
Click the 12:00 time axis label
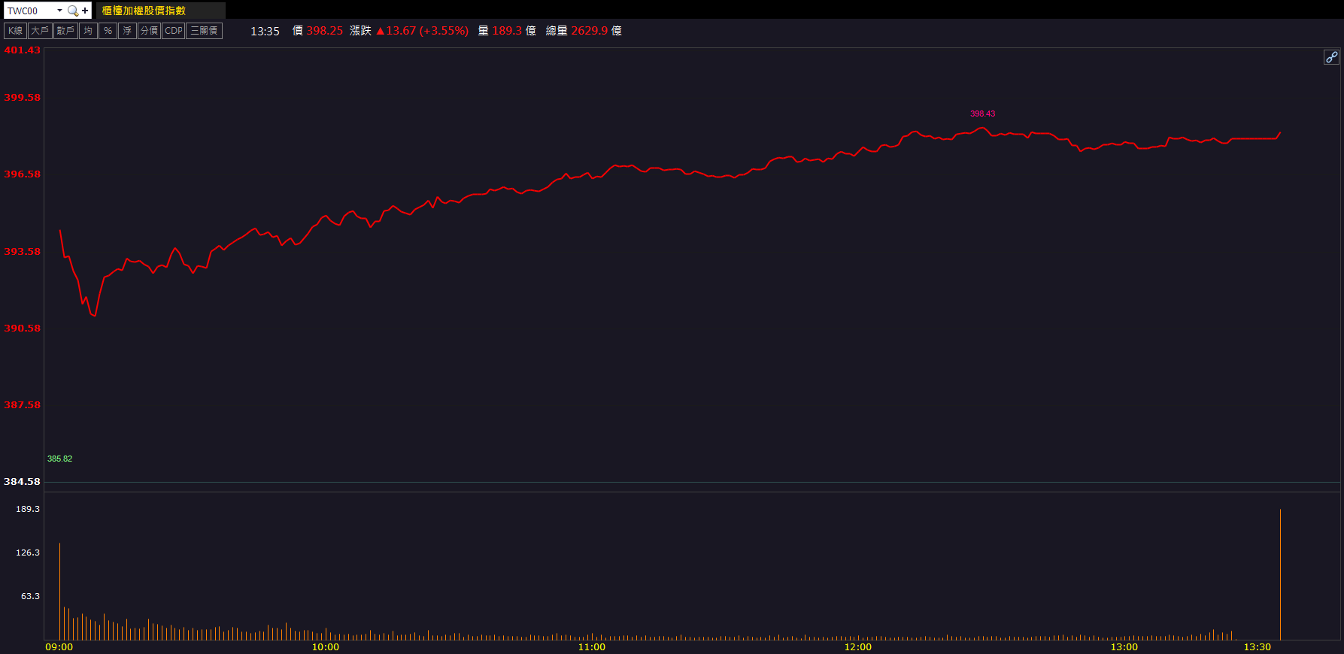(858, 647)
